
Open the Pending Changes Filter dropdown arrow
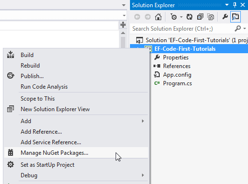tap(181, 17)
